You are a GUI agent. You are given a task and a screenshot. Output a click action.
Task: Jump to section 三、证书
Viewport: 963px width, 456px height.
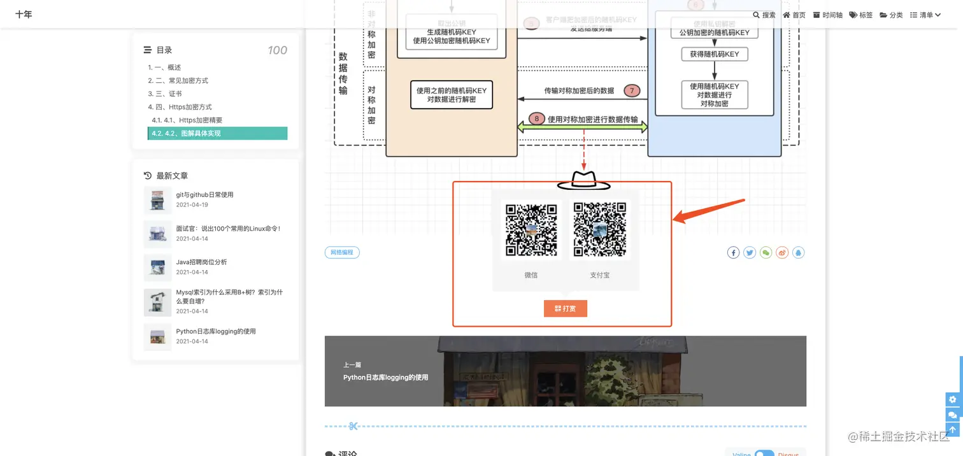tap(165, 94)
